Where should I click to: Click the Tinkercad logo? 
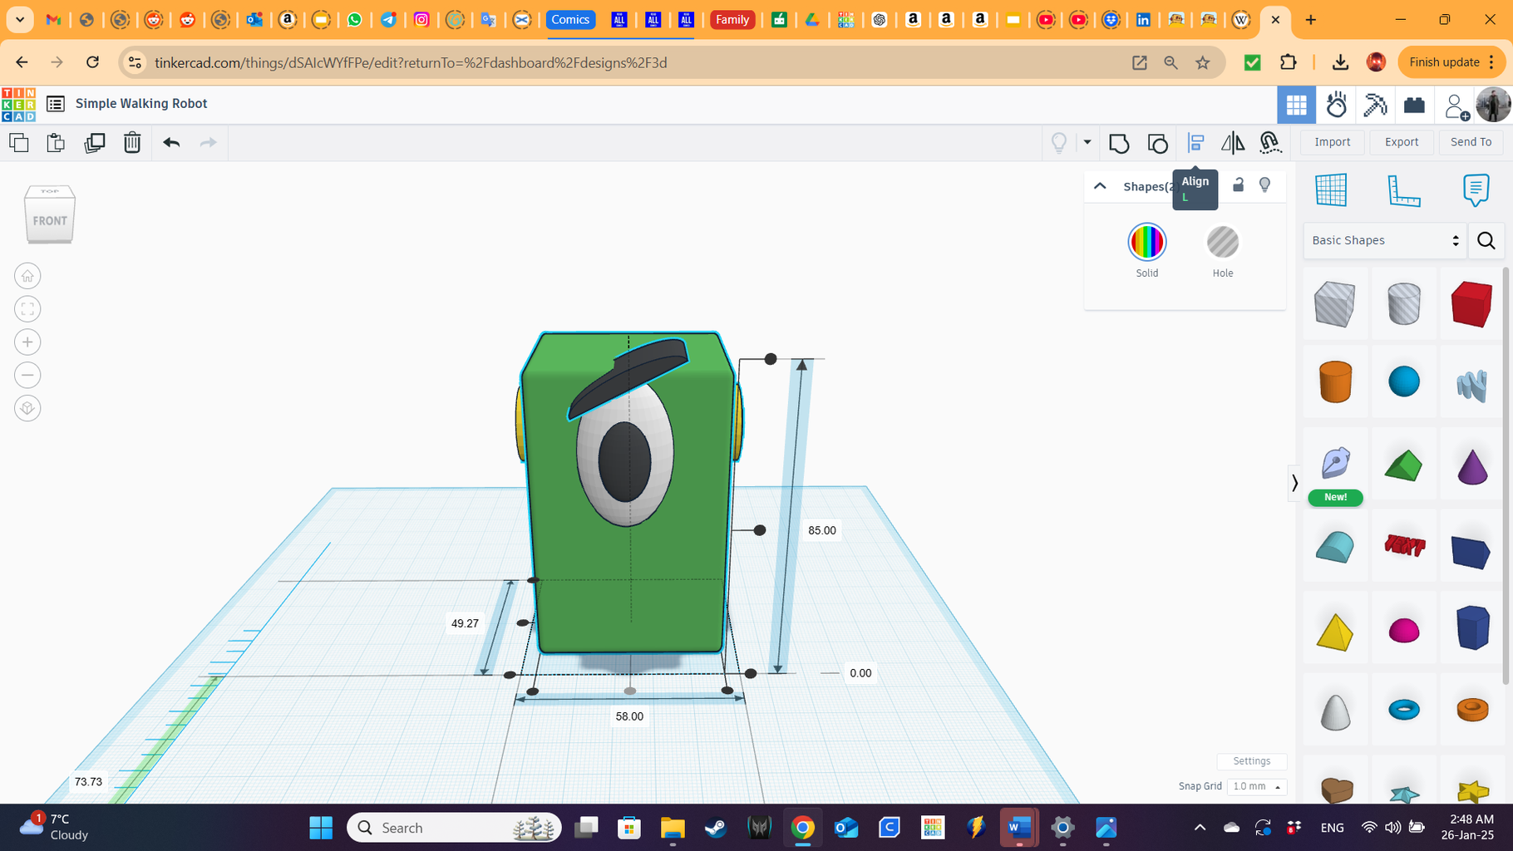(x=18, y=104)
